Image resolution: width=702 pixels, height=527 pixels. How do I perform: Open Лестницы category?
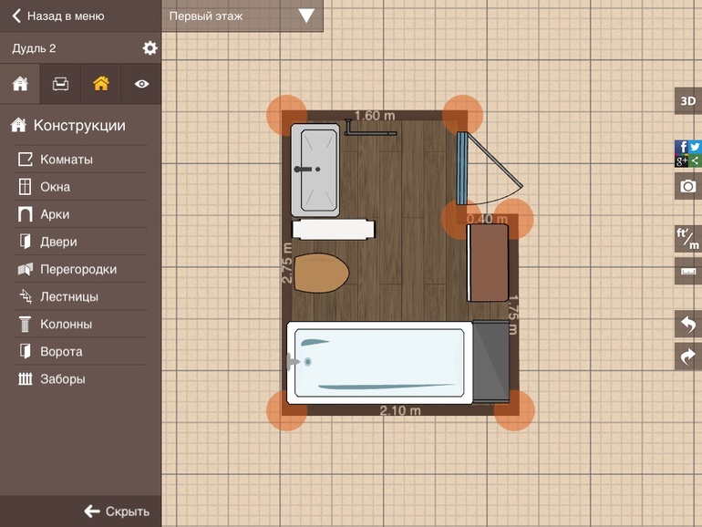click(x=69, y=296)
